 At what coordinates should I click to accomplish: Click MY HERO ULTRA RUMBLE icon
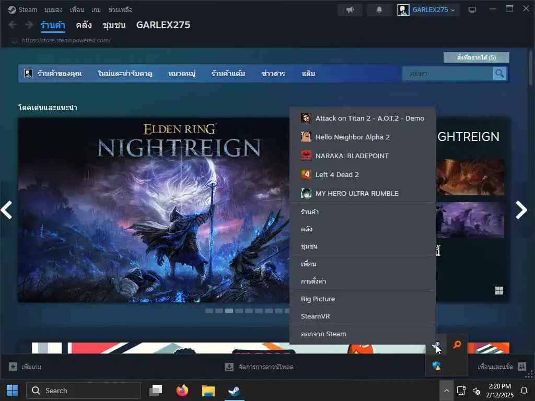pyautogui.click(x=306, y=193)
